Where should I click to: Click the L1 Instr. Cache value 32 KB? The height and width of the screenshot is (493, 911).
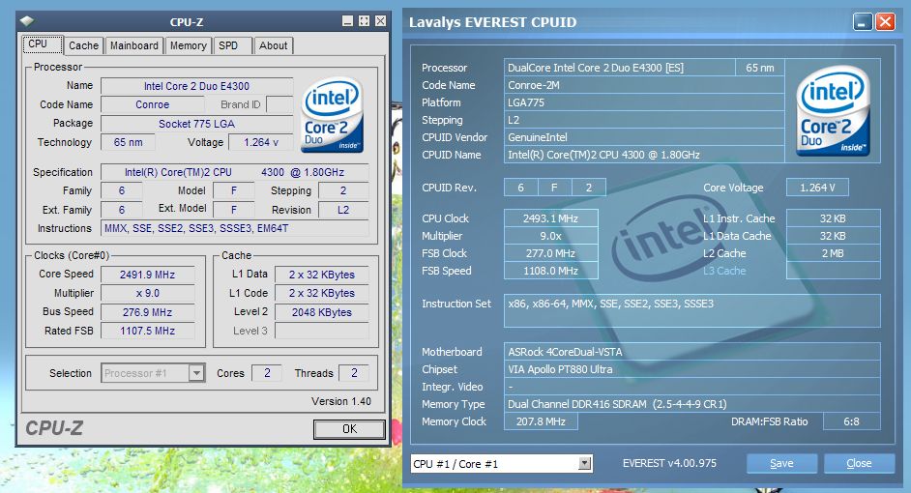click(x=833, y=218)
